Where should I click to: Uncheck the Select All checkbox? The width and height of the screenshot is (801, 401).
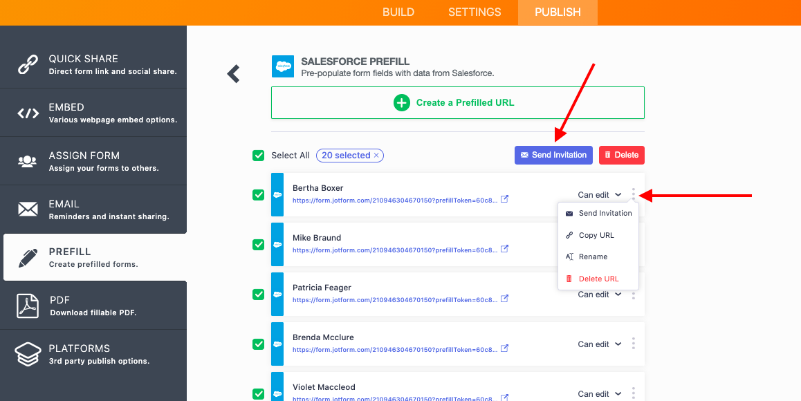259,156
